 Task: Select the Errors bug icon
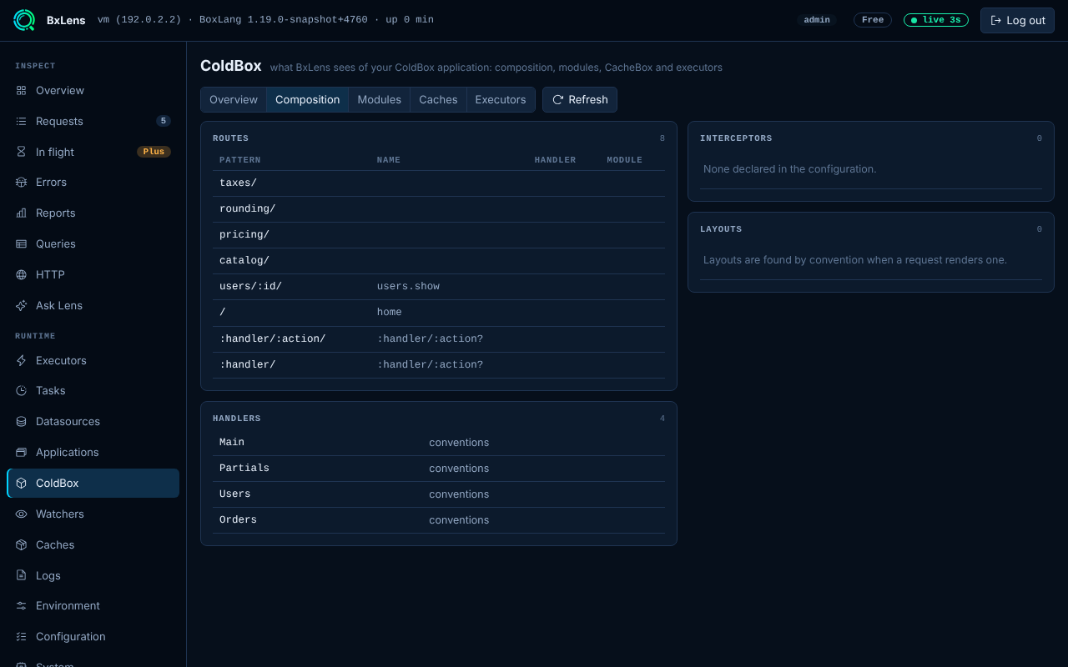[x=21, y=182]
